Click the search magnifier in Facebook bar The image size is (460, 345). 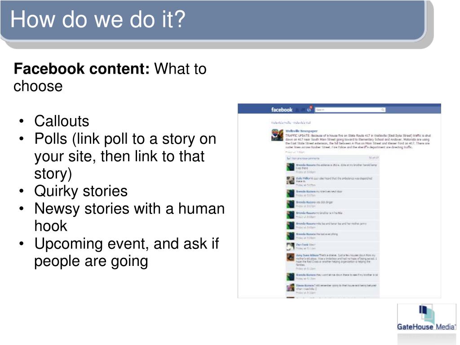383,110
